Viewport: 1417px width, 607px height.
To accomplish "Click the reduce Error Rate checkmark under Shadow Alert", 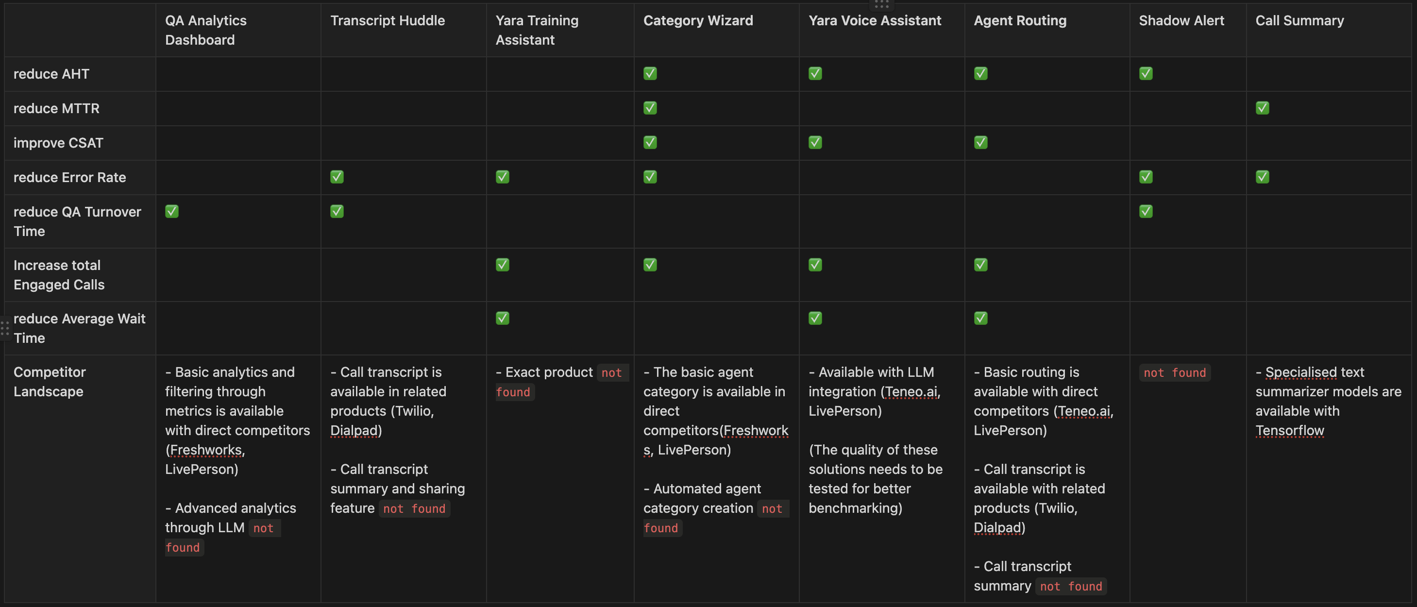I will [x=1146, y=177].
